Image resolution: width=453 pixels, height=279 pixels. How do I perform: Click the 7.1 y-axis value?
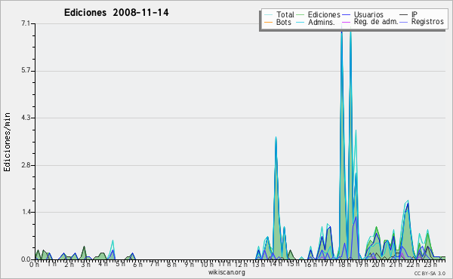pyautogui.click(x=26, y=23)
